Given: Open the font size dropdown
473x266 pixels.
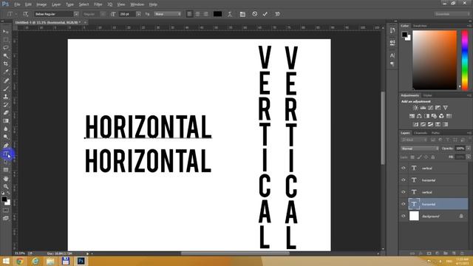Looking at the screenshot, I should pyautogui.click(x=138, y=14).
